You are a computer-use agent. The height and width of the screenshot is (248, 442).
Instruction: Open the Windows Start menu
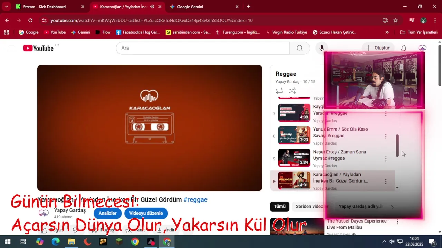(x=7, y=241)
